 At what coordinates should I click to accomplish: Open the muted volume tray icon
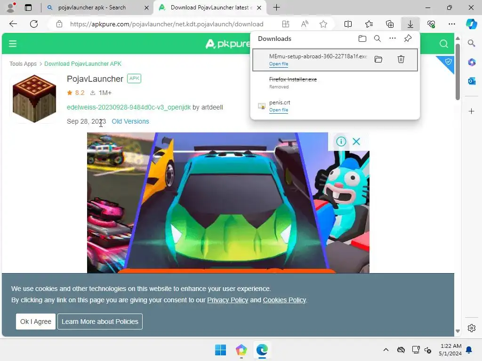[427, 350]
